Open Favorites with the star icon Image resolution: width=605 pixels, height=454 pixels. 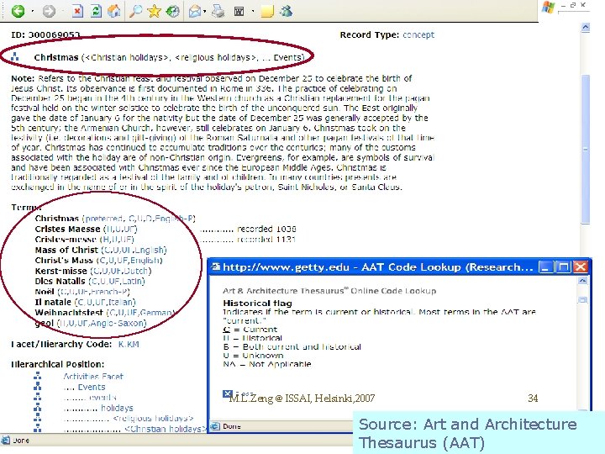click(x=154, y=11)
